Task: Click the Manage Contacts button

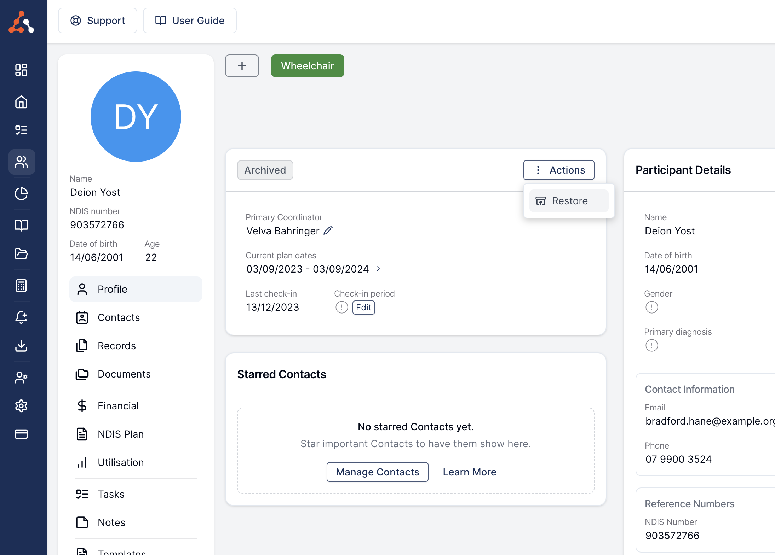Action: point(377,472)
